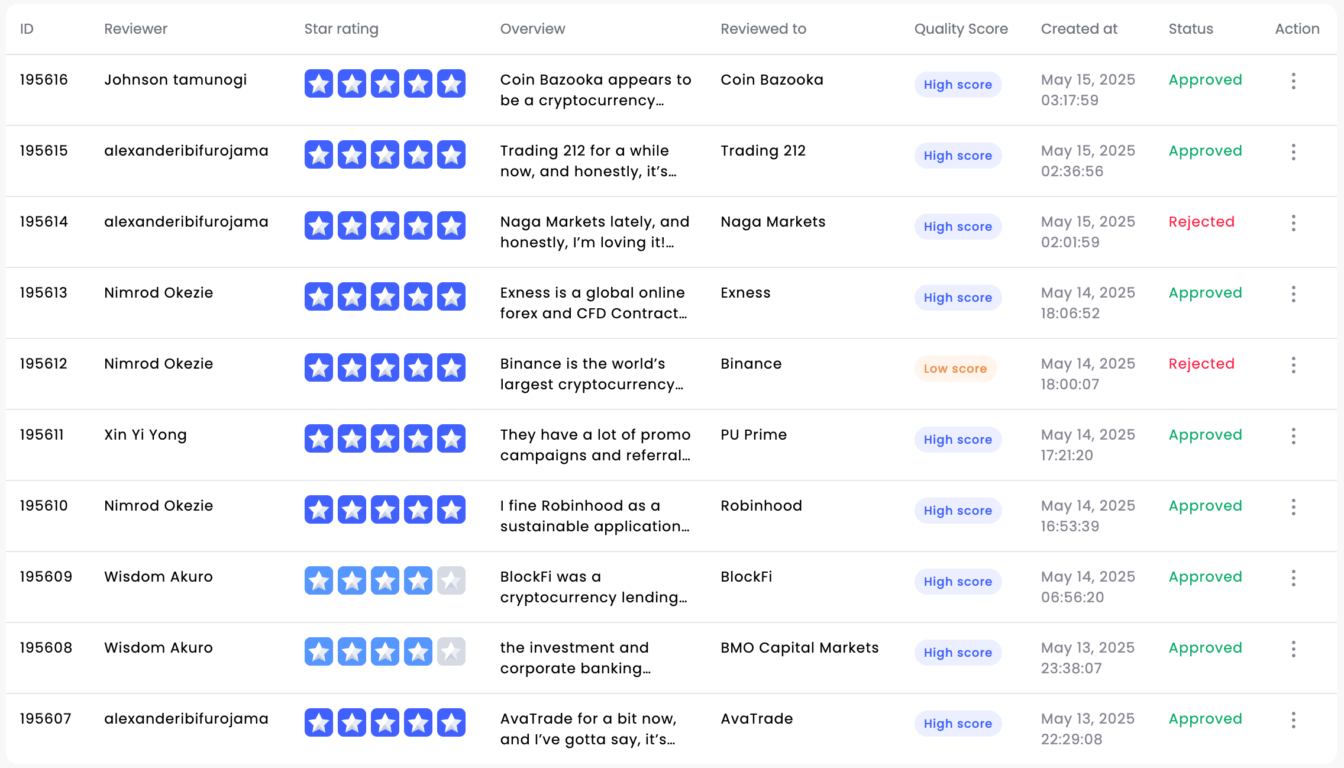
Task: Select reviewer Wisdom Akuro on review 195609
Action: point(159,577)
